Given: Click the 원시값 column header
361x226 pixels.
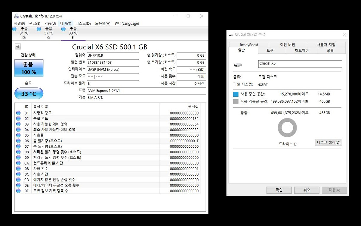Looking at the screenshot, I should [x=193, y=107].
